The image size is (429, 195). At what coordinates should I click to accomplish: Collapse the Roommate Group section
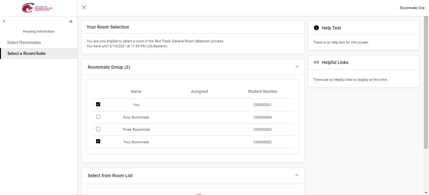click(x=297, y=67)
